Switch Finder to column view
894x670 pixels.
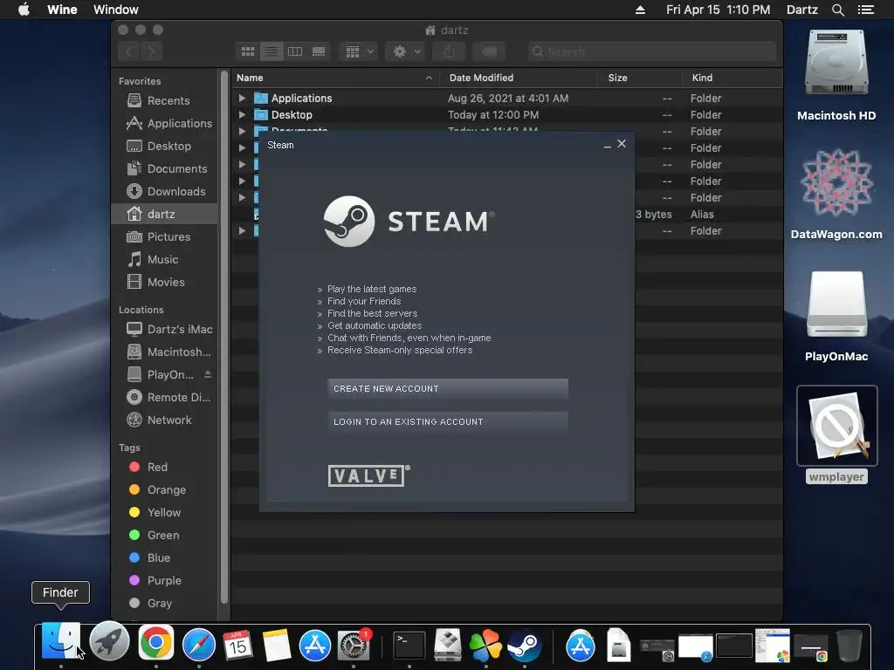coord(295,51)
